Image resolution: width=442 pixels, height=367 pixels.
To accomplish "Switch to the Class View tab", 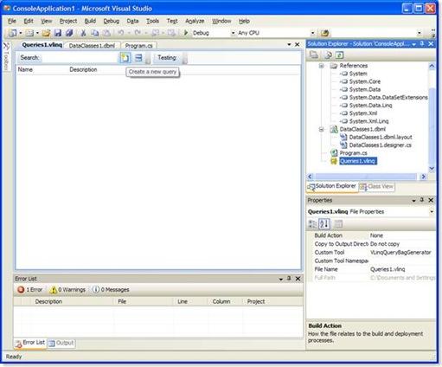I will click(x=377, y=186).
